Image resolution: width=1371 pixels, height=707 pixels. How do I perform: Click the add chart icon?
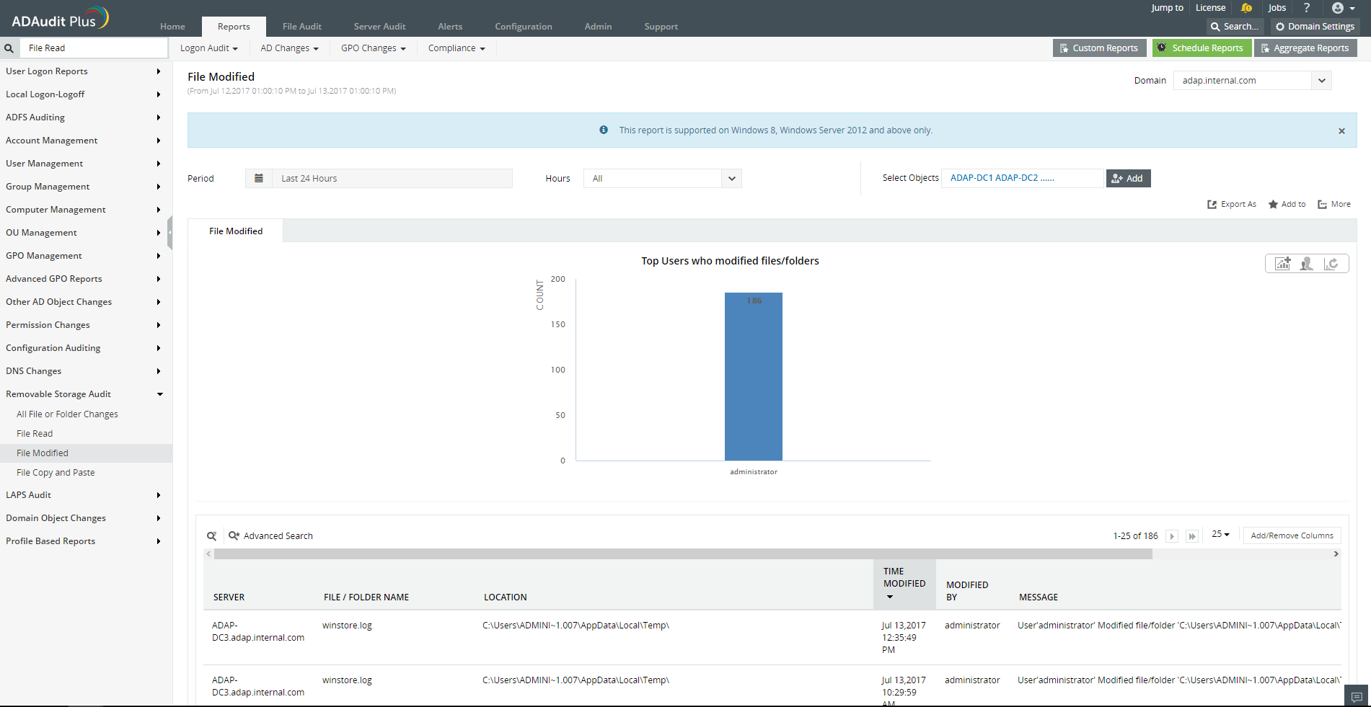click(x=1282, y=264)
